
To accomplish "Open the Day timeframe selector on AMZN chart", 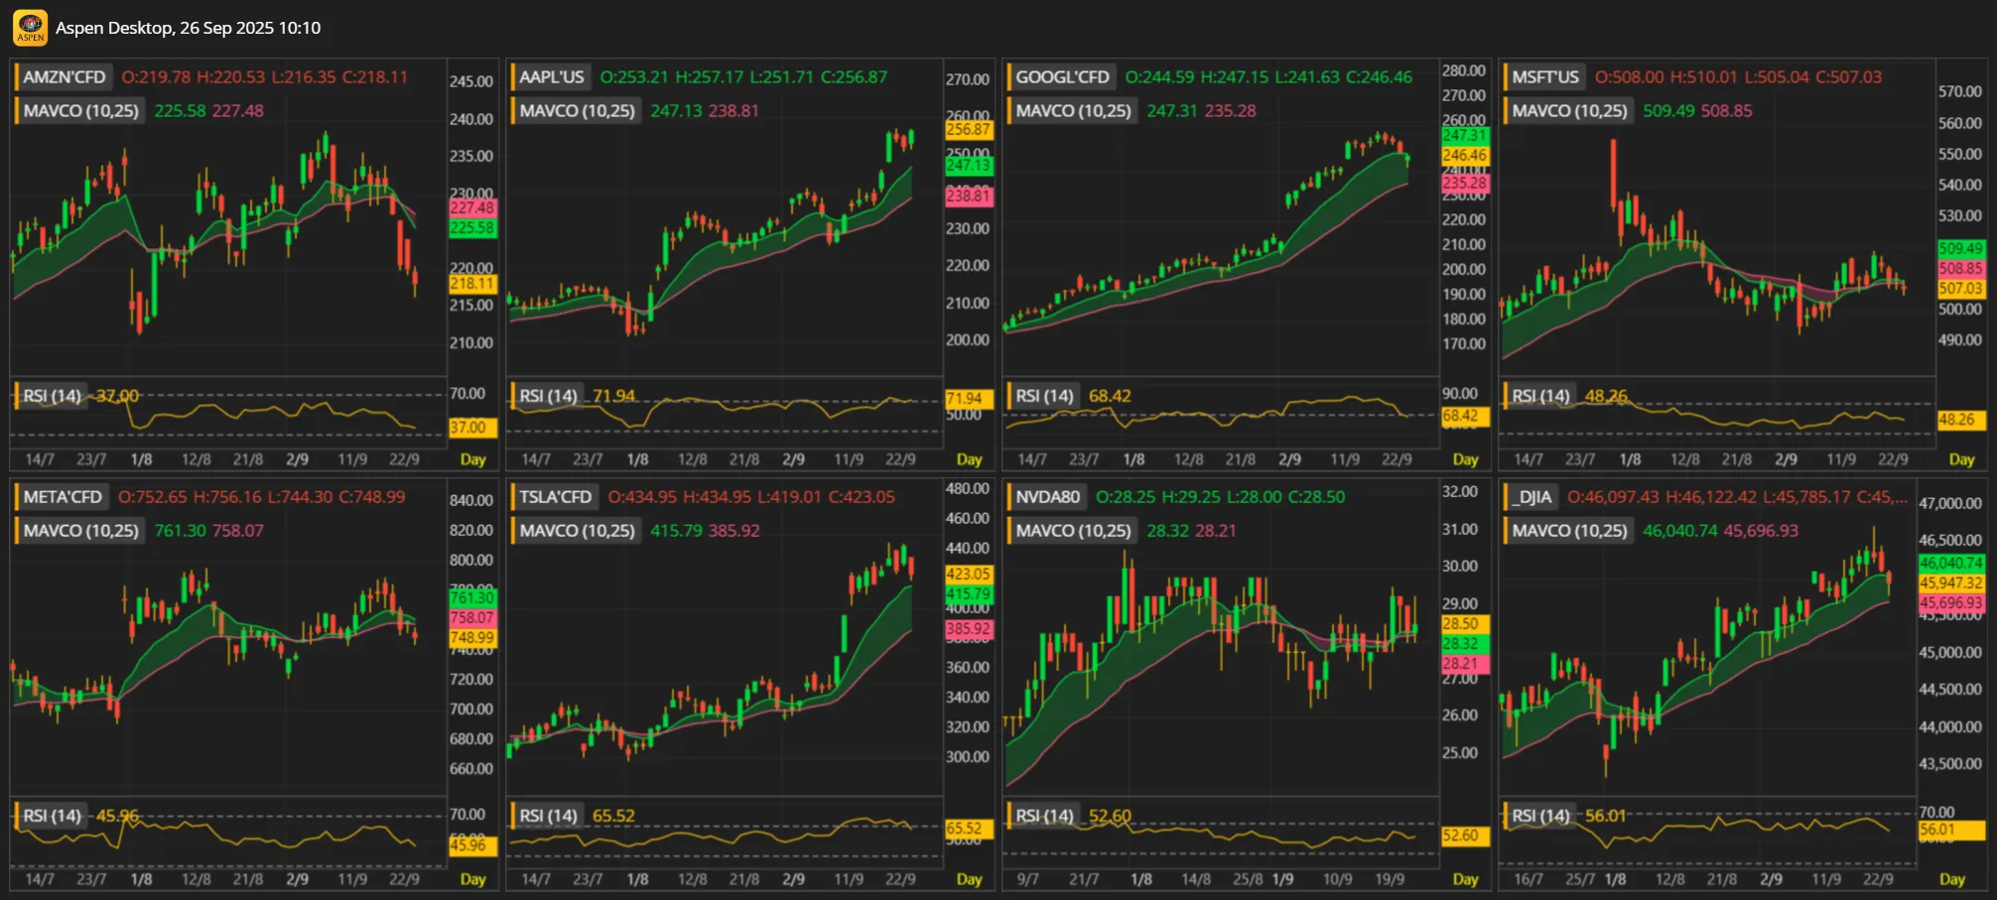I will [473, 459].
